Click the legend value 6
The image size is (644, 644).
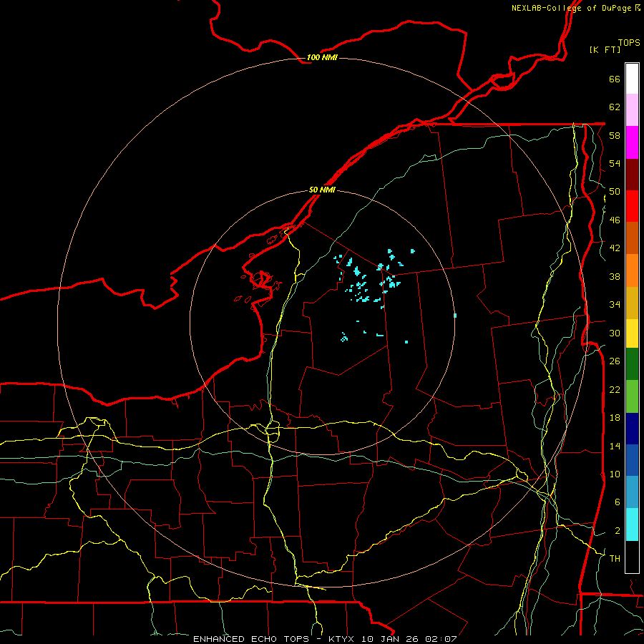point(618,502)
